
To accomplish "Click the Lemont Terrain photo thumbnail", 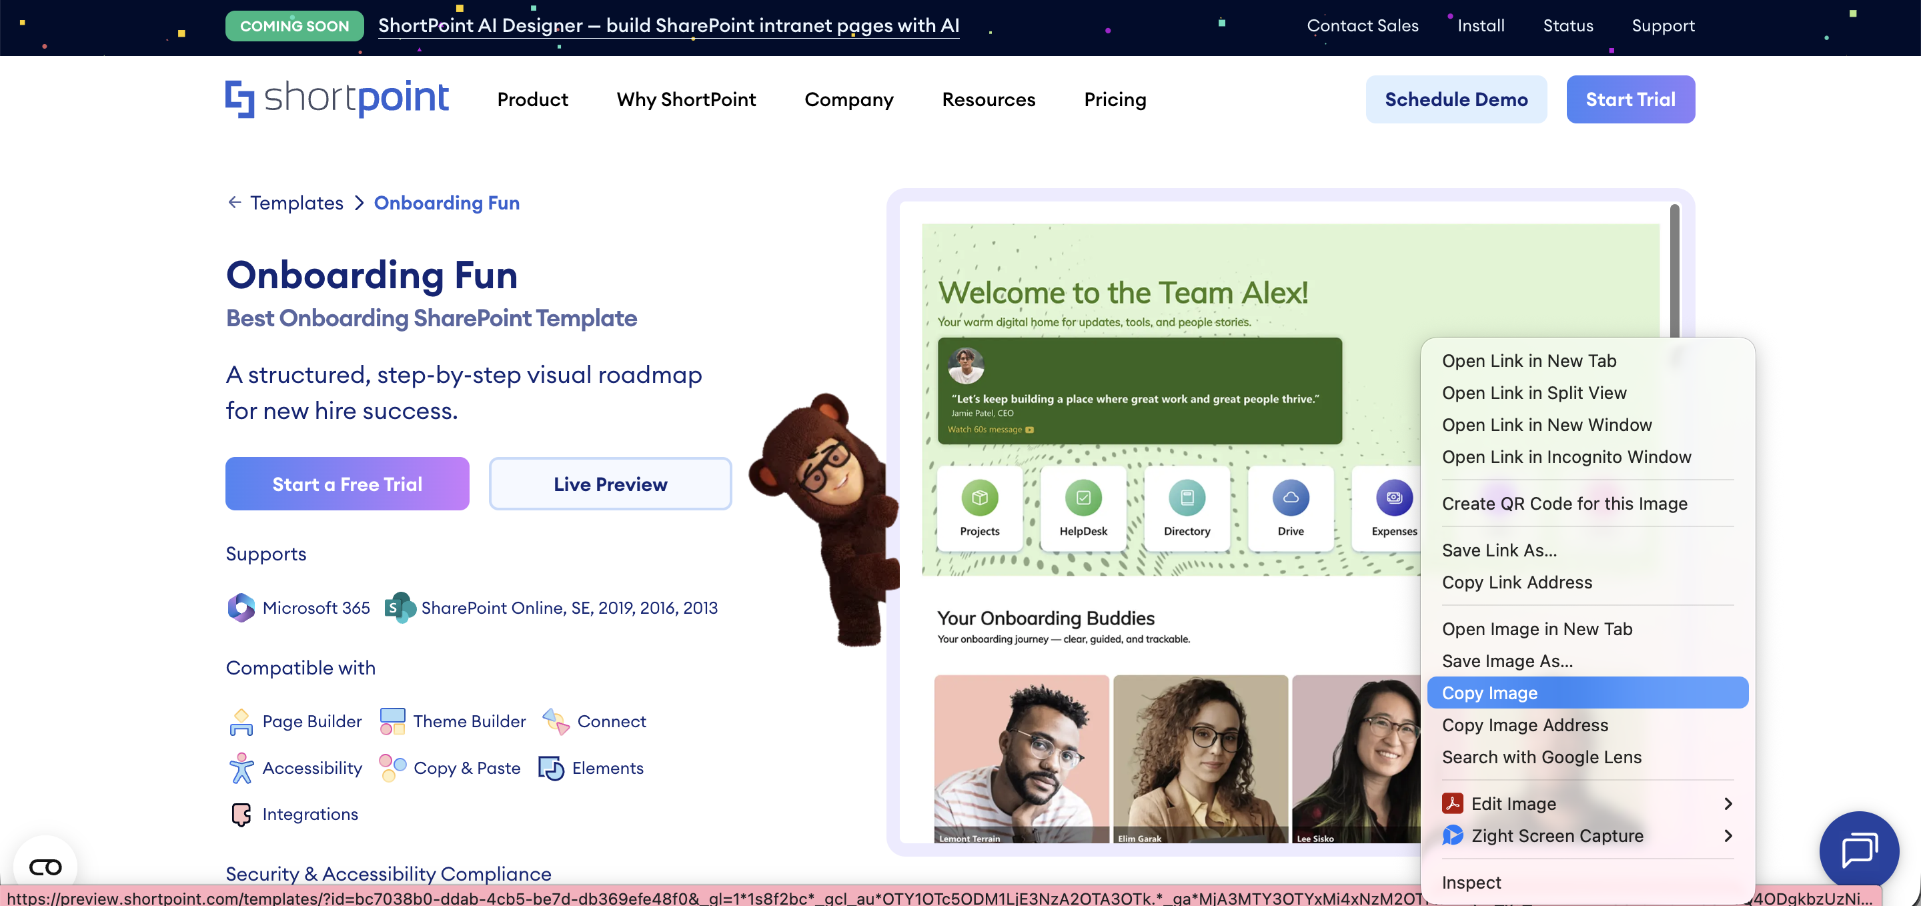I will 1021,759.
